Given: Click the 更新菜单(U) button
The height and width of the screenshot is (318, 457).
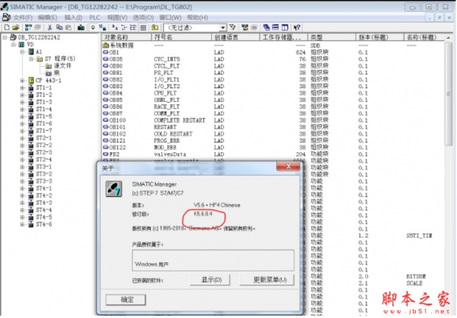Looking at the screenshot, I should pos(267,280).
